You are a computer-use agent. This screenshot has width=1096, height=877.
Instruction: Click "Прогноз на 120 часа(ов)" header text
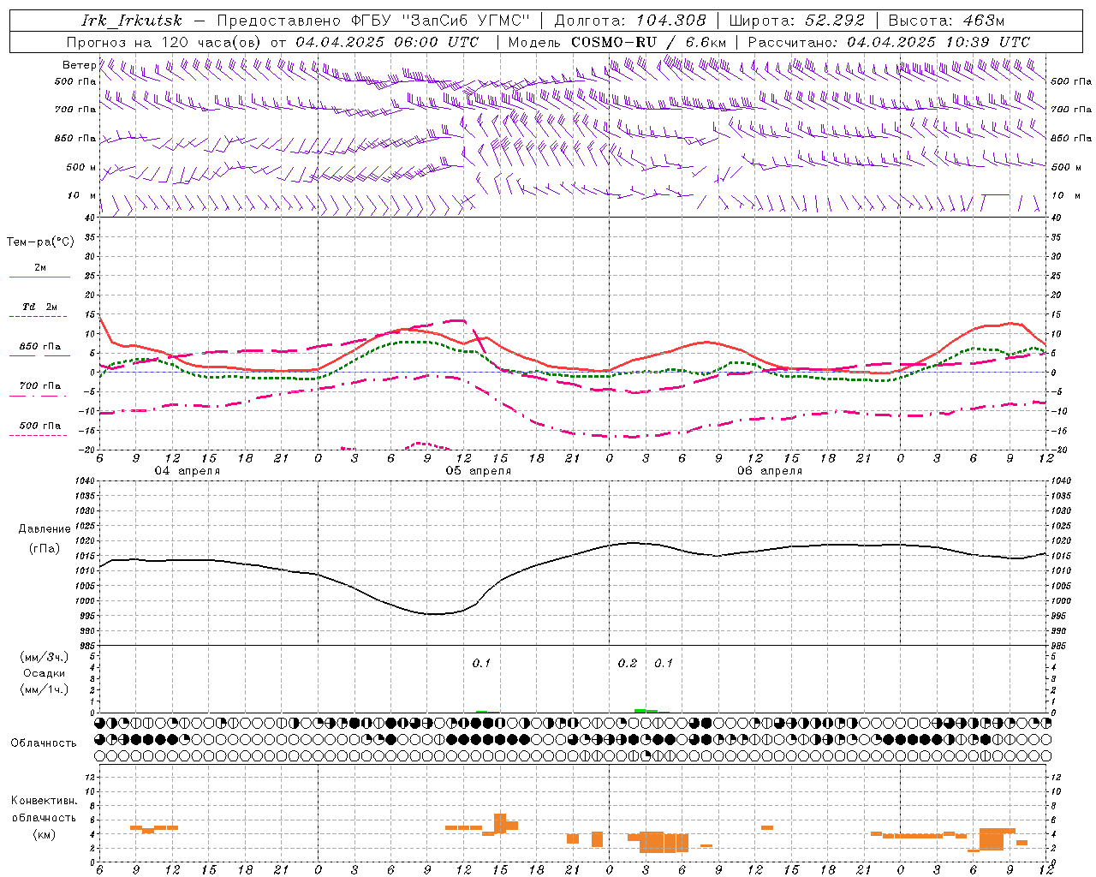[x=165, y=42]
